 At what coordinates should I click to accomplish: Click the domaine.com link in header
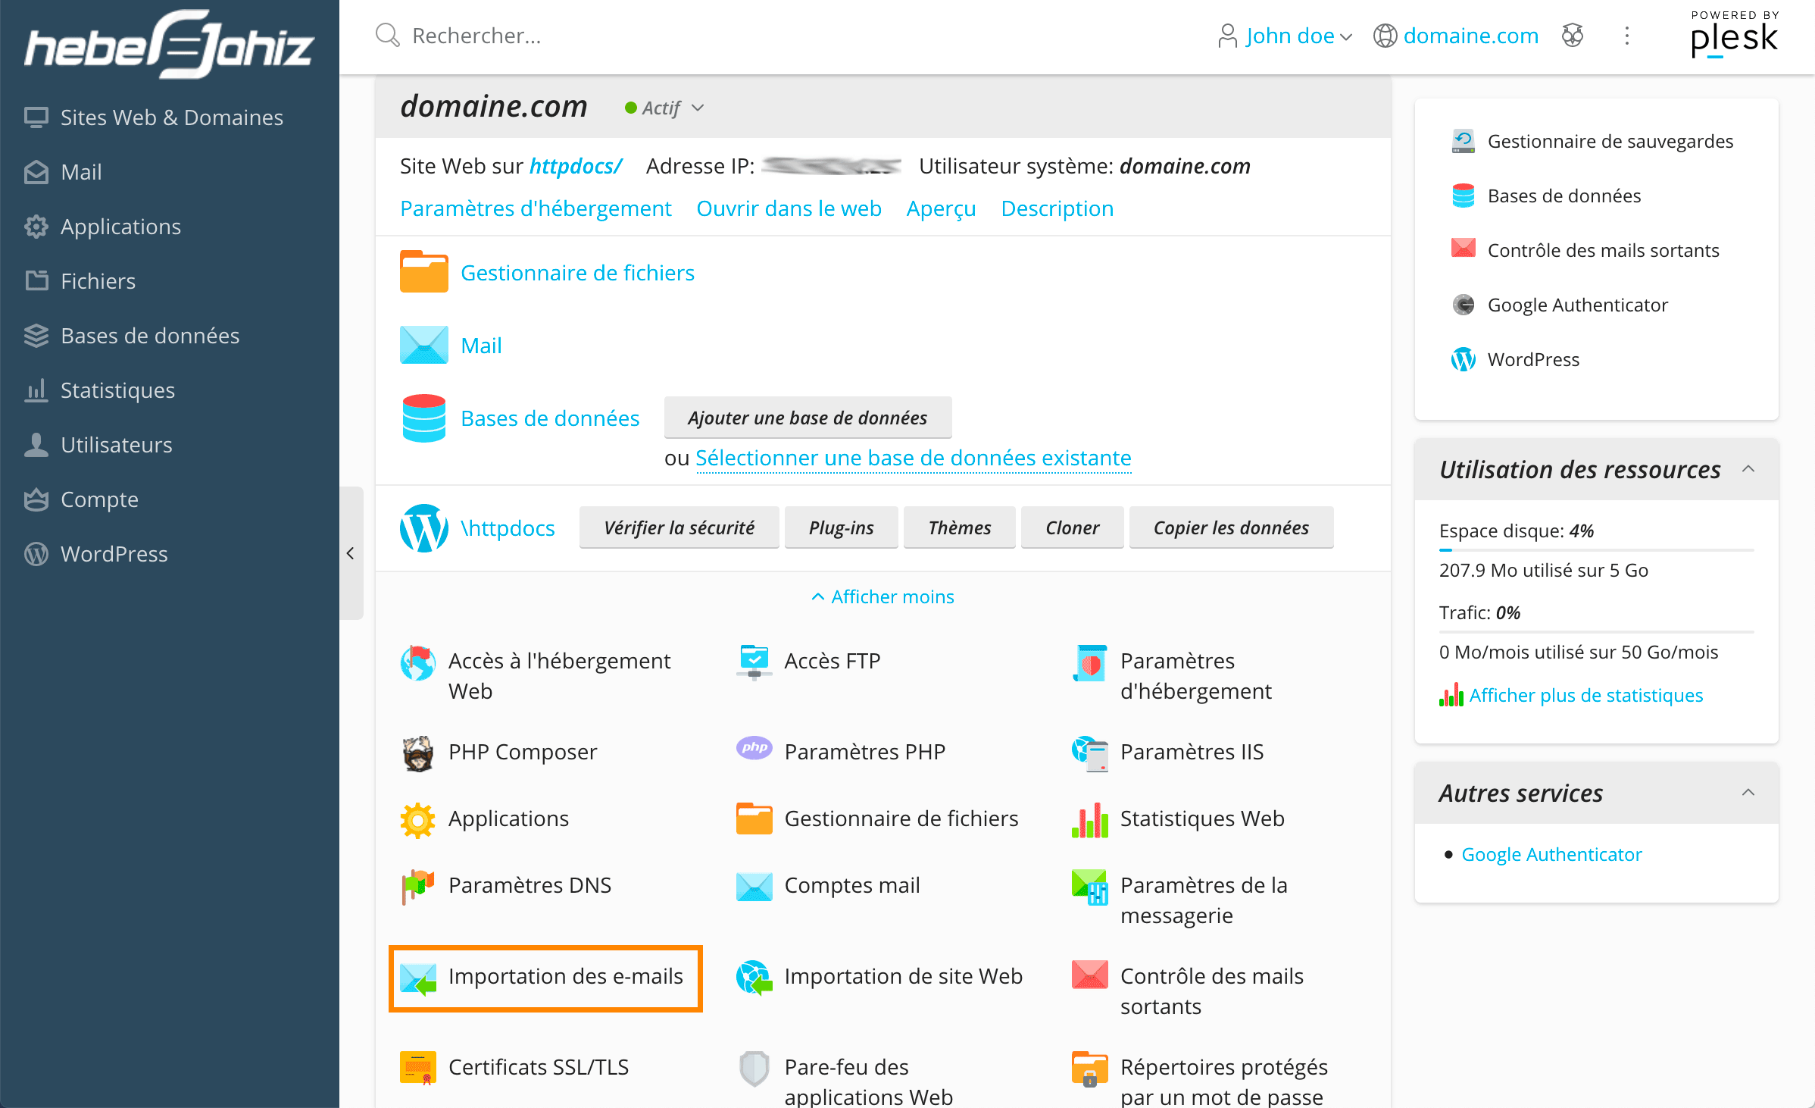tap(1470, 36)
